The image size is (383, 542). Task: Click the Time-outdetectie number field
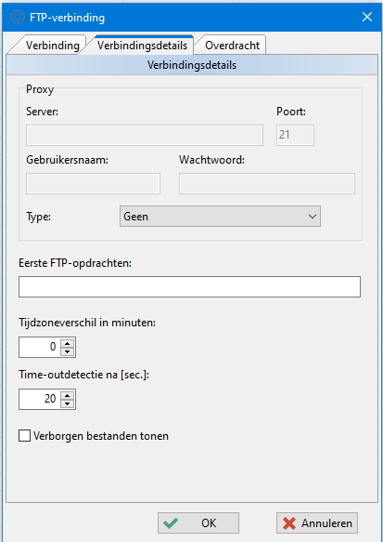click(x=40, y=399)
